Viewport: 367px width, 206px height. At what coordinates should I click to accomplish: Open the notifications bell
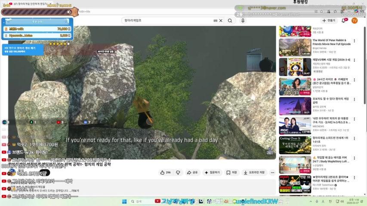click(343, 21)
